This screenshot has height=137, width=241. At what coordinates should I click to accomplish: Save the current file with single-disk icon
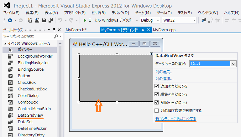point(44,20)
